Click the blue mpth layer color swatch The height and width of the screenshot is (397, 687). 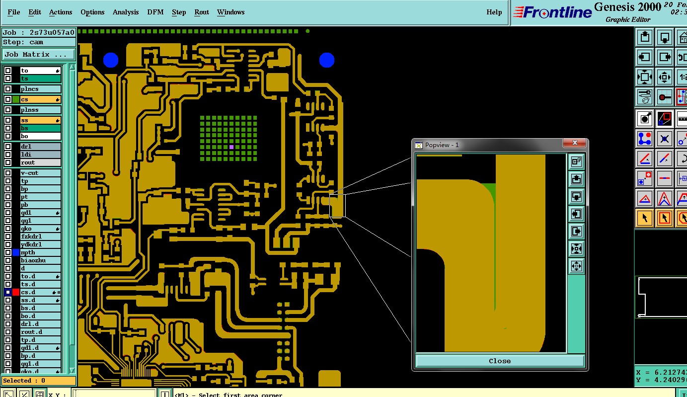tap(16, 252)
